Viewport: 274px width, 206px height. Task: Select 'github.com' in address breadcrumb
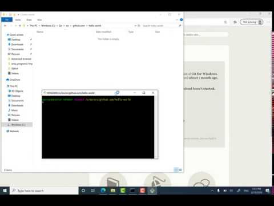tap(79, 26)
